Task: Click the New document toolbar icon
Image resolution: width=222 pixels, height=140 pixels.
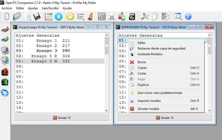Action: 7,17
